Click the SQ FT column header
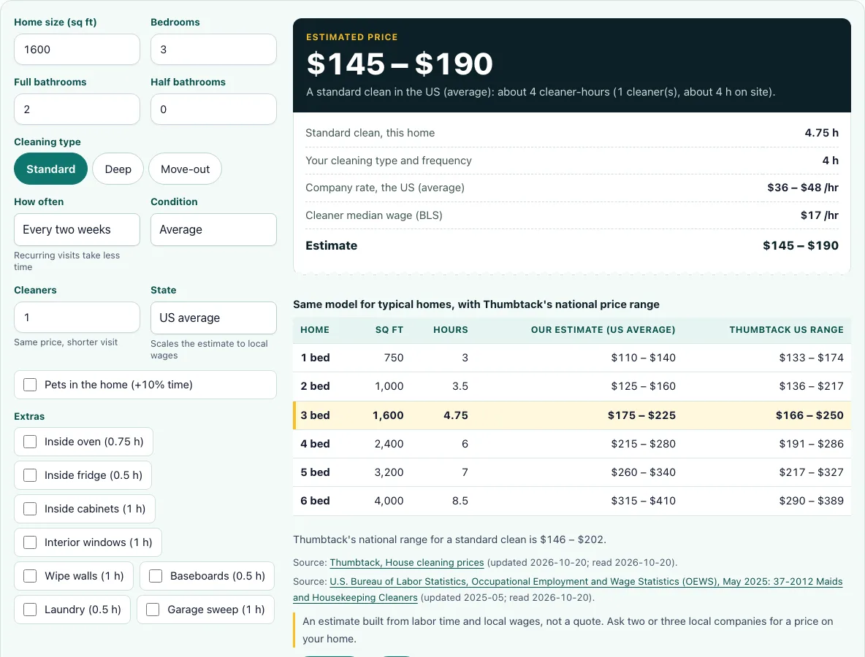Image resolution: width=865 pixels, height=657 pixels. (x=389, y=330)
